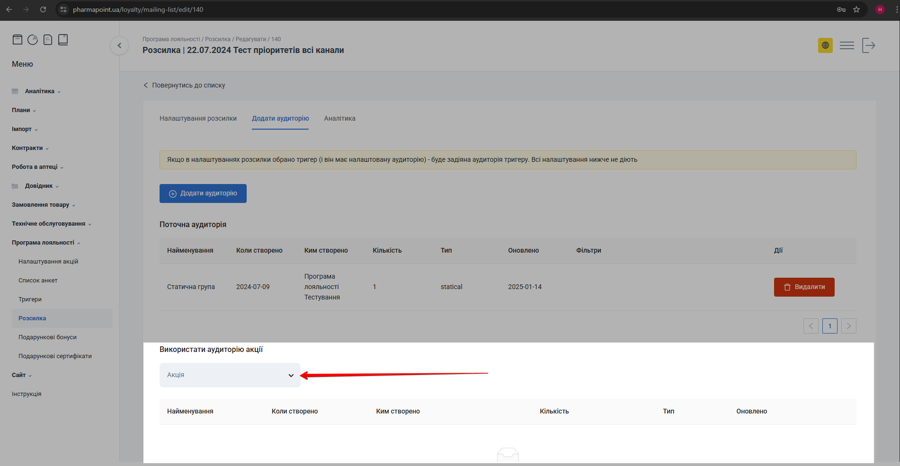
Task: Click Програма лояльності breadcrumb
Action: point(171,39)
